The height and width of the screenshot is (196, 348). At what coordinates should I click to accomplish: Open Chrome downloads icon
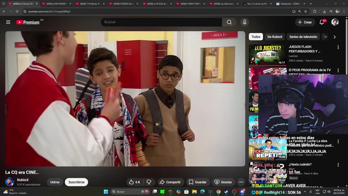(324, 11)
